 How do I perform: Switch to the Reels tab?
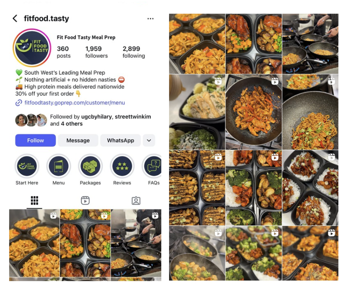(85, 200)
